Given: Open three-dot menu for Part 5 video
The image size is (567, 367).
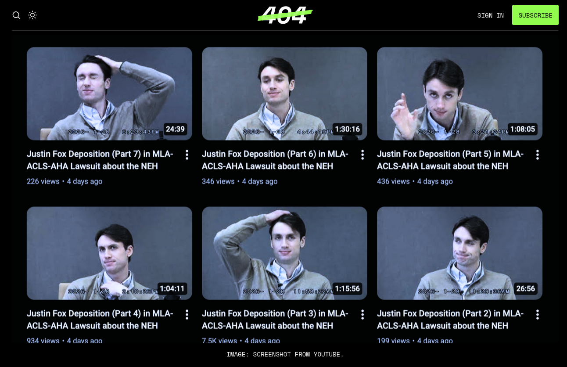Looking at the screenshot, I should click(x=537, y=155).
